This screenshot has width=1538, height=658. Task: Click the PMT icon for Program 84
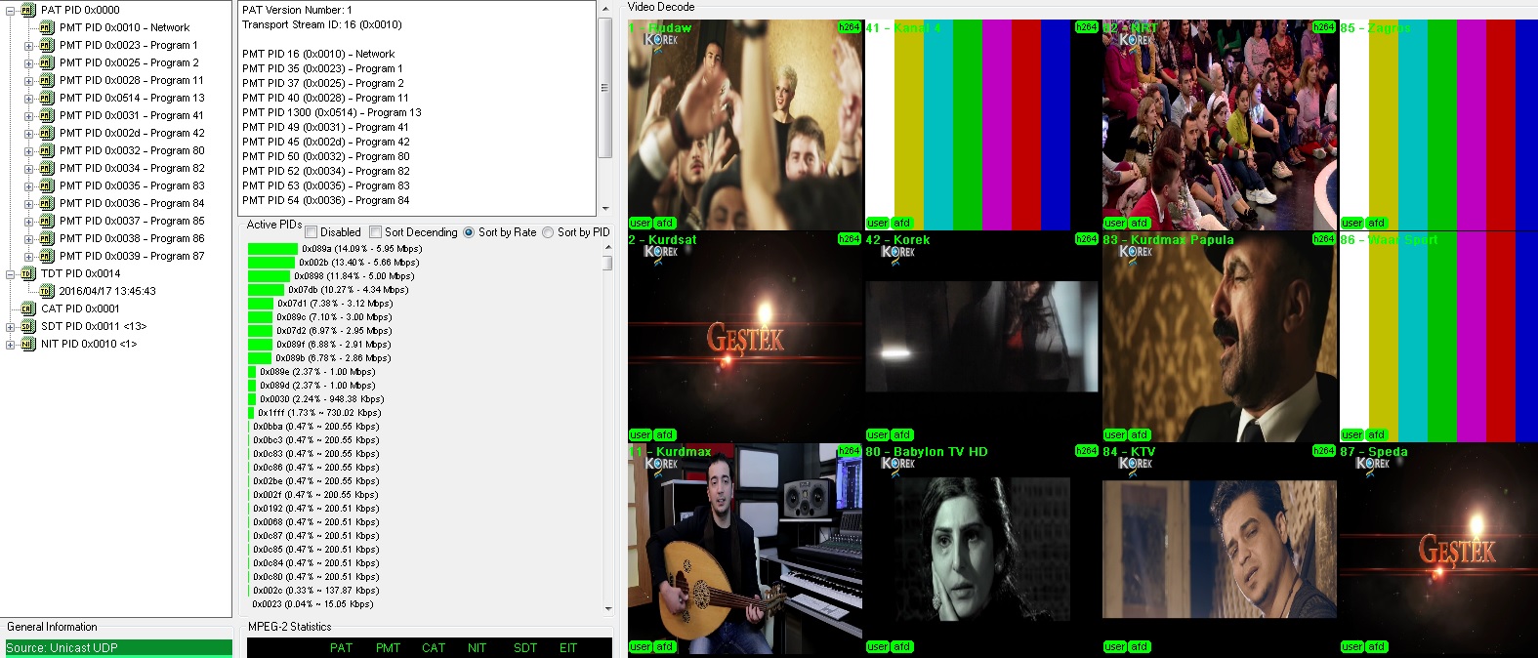click(x=46, y=203)
